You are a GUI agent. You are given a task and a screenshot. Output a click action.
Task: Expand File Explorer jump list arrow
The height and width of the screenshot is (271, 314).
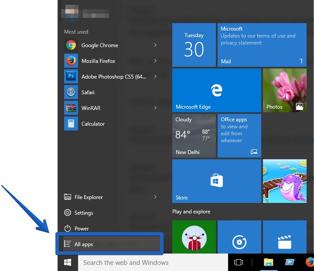(x=155, y=197)
